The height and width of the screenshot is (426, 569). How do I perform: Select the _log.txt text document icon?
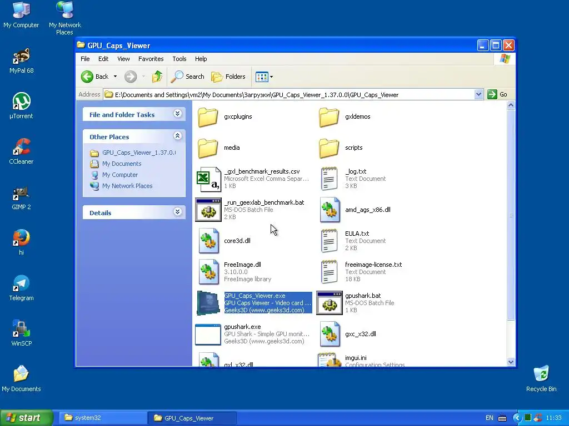click(329, 179)
